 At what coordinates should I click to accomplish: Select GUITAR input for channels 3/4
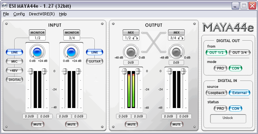[94, 62]
